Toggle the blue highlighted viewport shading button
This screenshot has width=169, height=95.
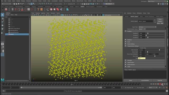(x=62, y=15)
